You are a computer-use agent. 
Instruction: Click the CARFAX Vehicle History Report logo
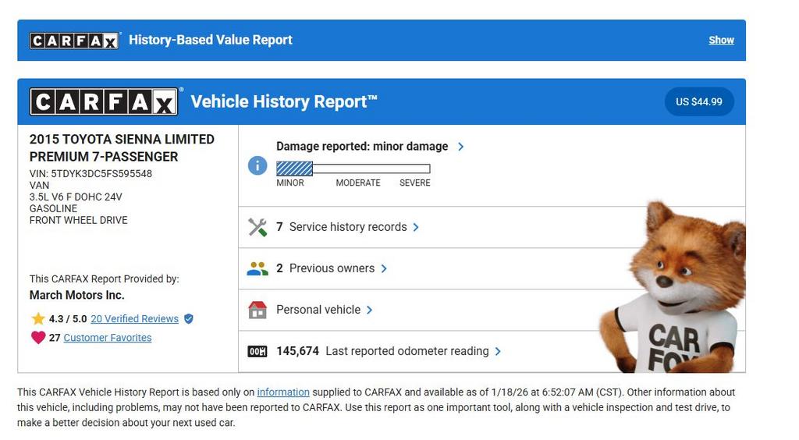104,101
